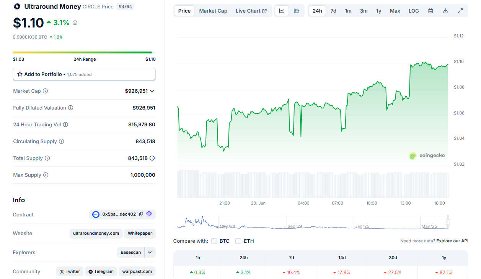This screenshot has height=279, width=481.
Task: Download chart data icon
Action: pos(445,11)
